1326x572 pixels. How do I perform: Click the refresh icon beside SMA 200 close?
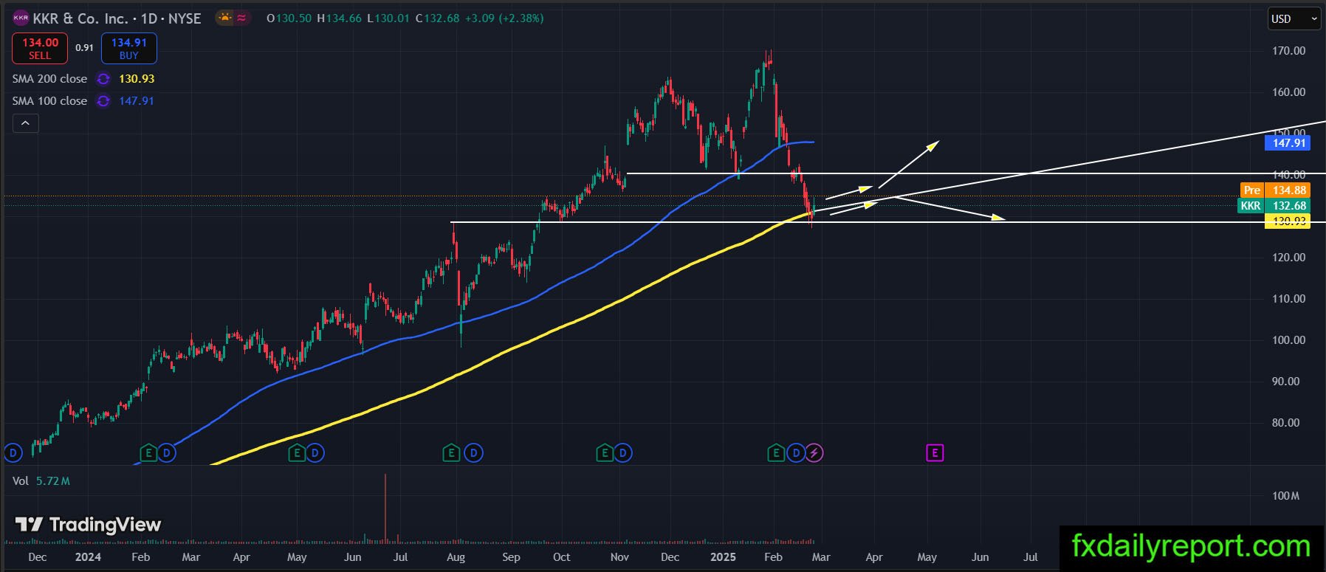pos(103,79)
